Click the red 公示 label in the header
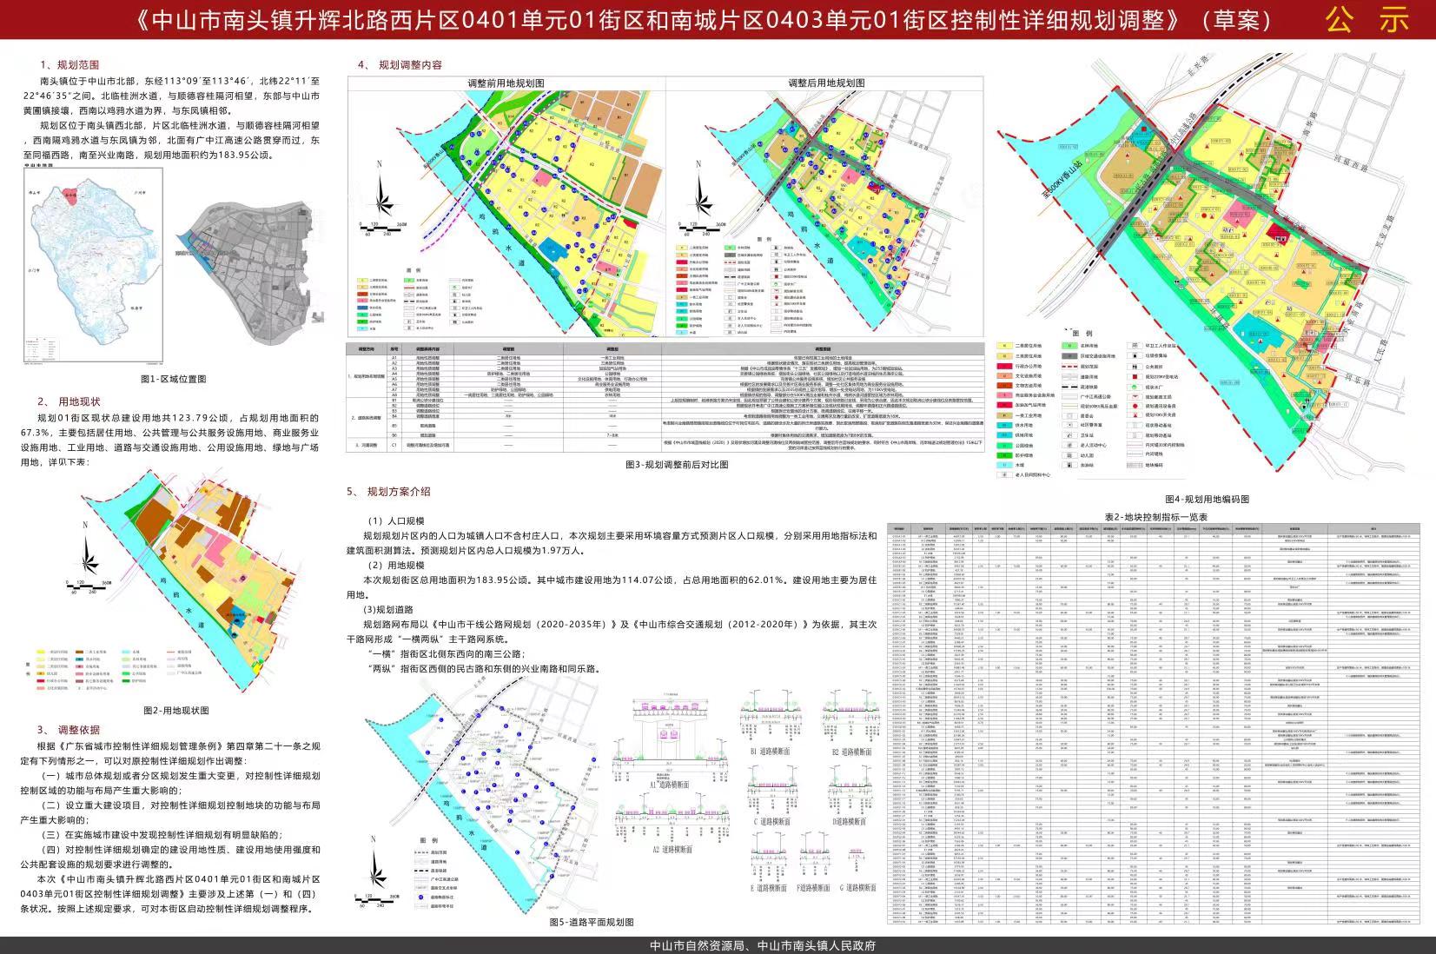Screen dimensions: 1436x954 (1367, 20)
